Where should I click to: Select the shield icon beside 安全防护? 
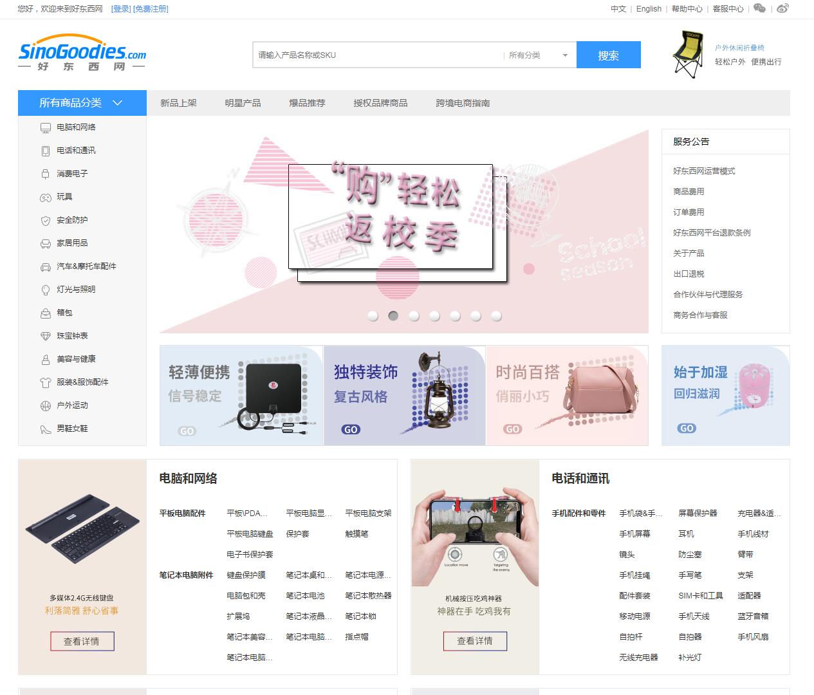46,220
